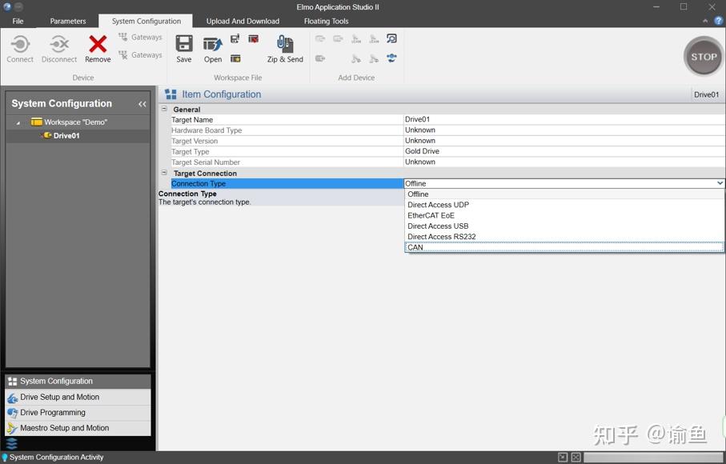Click System Configuration Activity status text

(57, 458)
